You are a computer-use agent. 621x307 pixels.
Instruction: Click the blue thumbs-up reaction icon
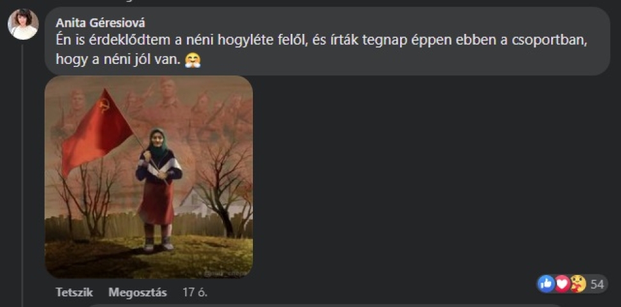tap(547, 284)
